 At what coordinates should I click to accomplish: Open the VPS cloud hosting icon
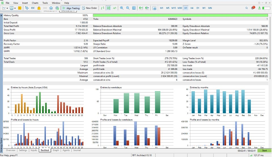(x=51, y=8)
